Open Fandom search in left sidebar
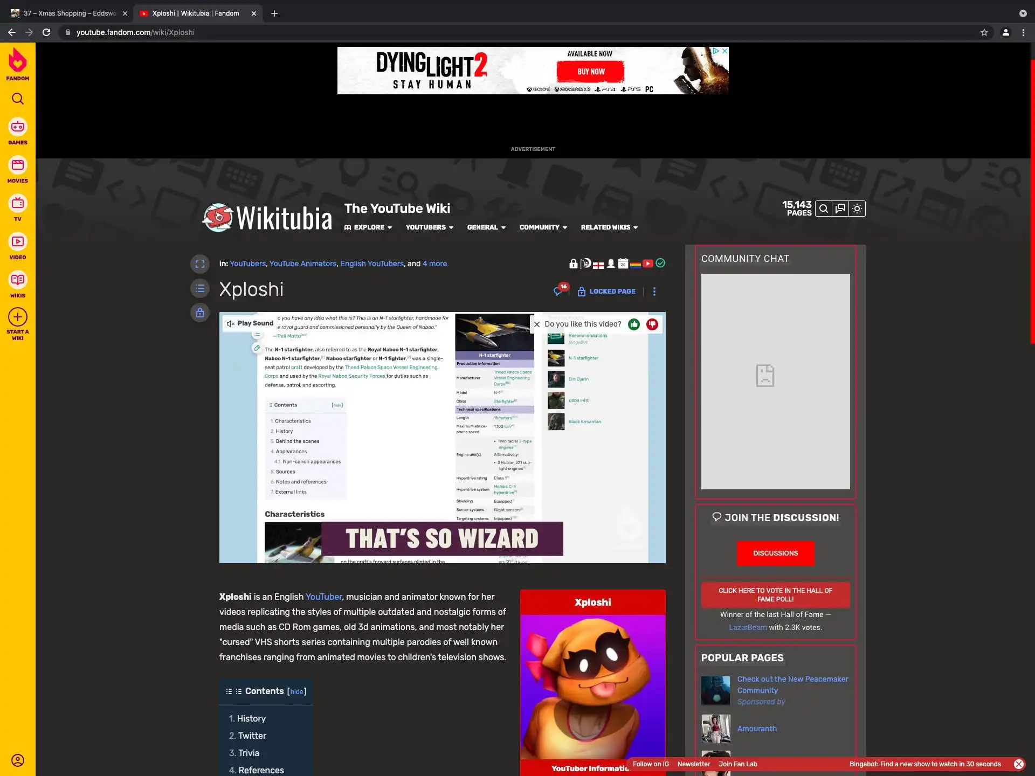The width and height of the screenshot is (1035, 776). click(x=18, y=99)
